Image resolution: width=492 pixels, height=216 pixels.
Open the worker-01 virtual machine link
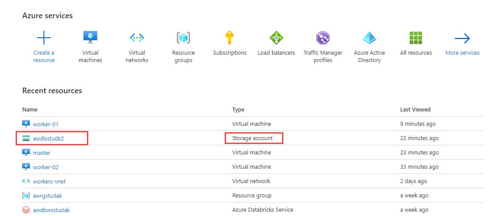pos(46,124)
